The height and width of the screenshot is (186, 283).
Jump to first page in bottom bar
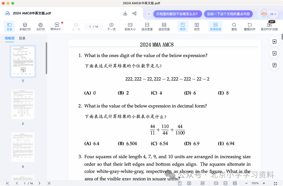7,183
